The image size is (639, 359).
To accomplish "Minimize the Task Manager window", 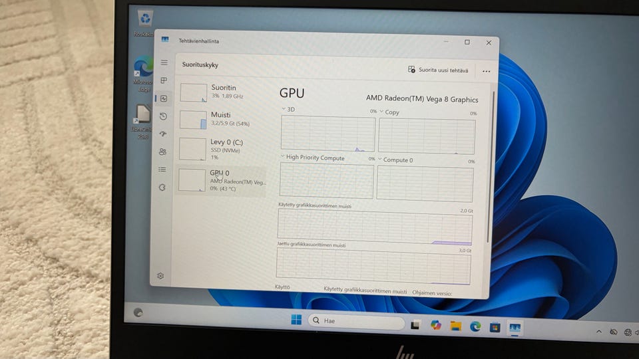I will click(x=446, y=41).
